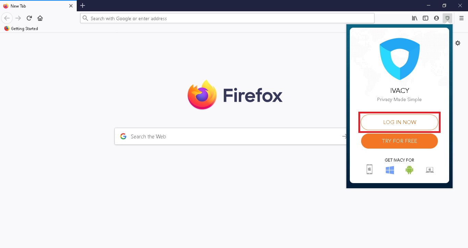This screenshot has width=468, height=248.
Task: Reload the current page
Action: pyautogui.click(x=29, y=18)
